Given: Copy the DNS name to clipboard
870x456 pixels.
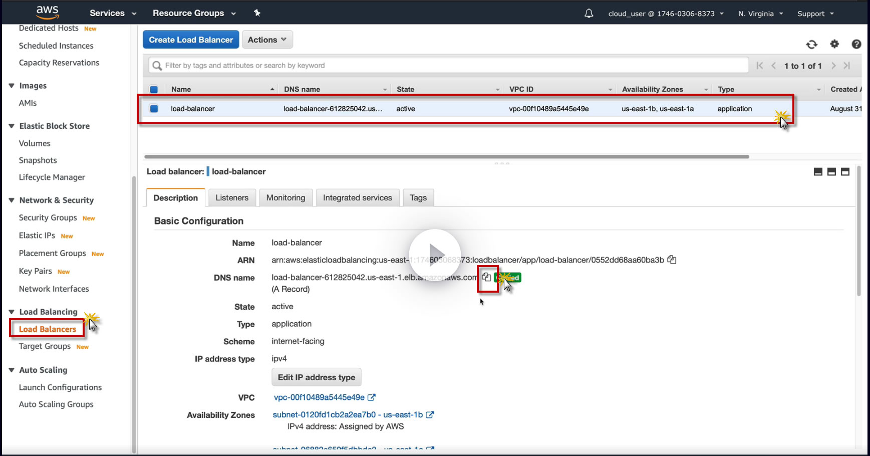Looking at the screenshot, I should click(486, 277).
